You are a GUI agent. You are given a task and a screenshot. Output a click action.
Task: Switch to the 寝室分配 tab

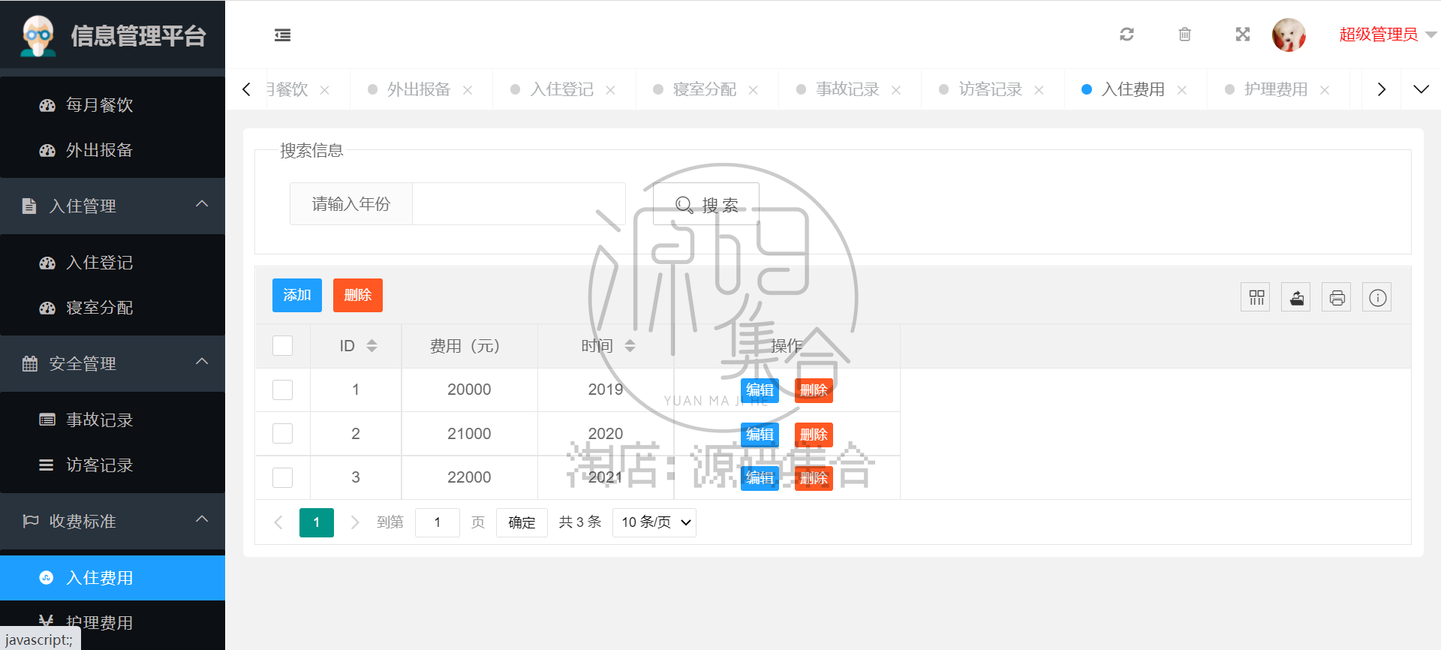pos(704,89)
